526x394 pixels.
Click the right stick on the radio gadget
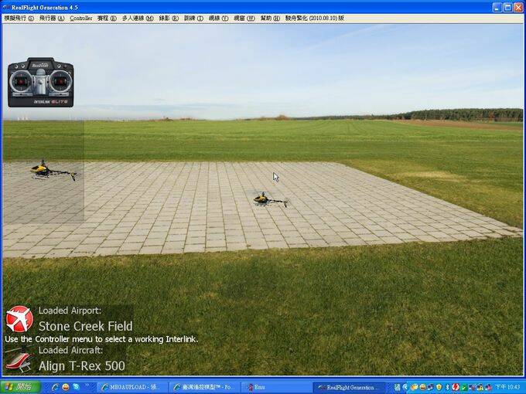60,81
